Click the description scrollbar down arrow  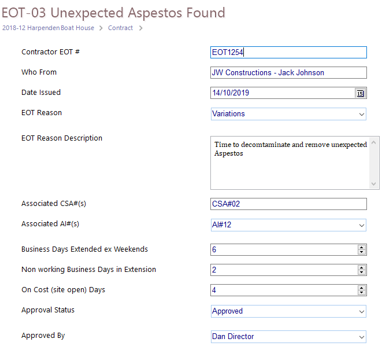click(x=373, y=184)
